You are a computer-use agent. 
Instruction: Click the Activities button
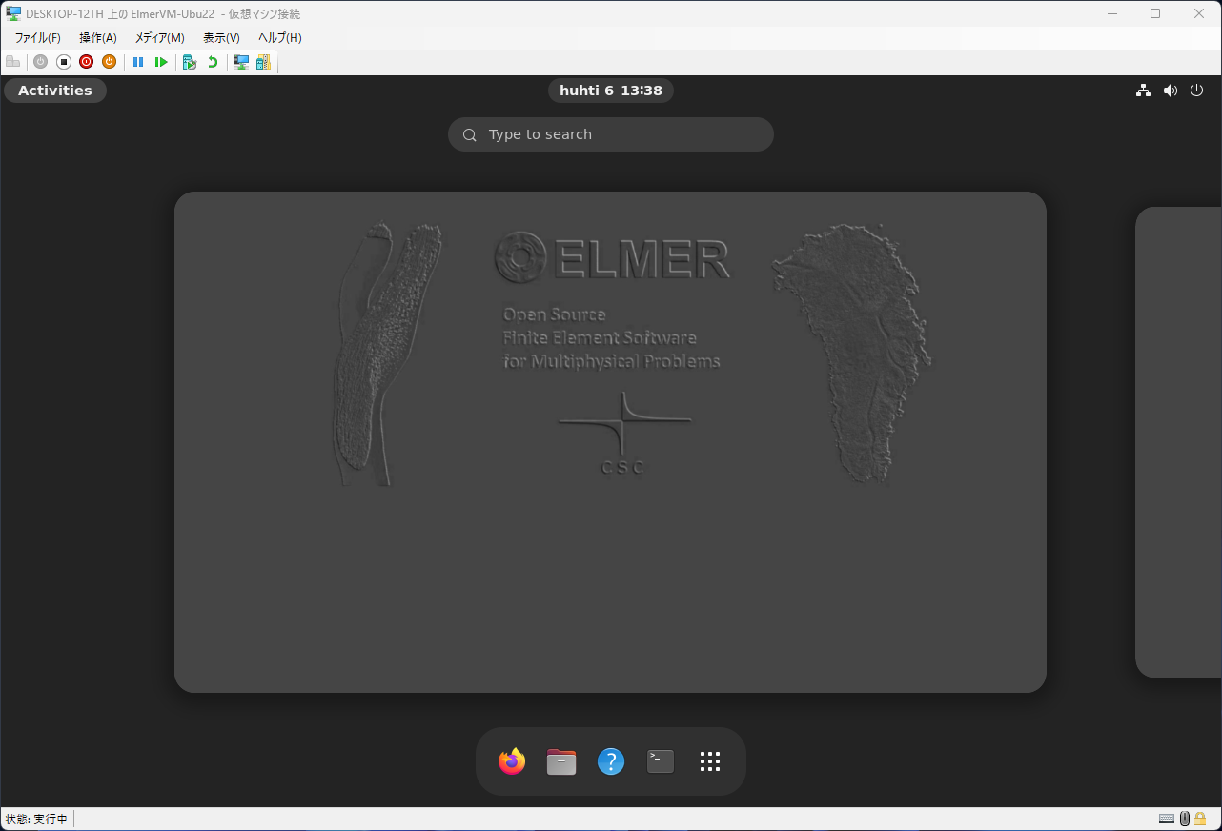[x=55, y=91]
